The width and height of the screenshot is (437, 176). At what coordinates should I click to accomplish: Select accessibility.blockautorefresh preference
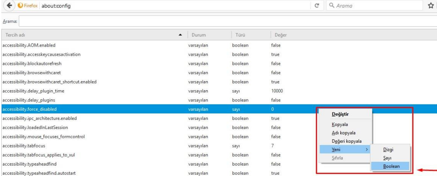coord(32,63)
